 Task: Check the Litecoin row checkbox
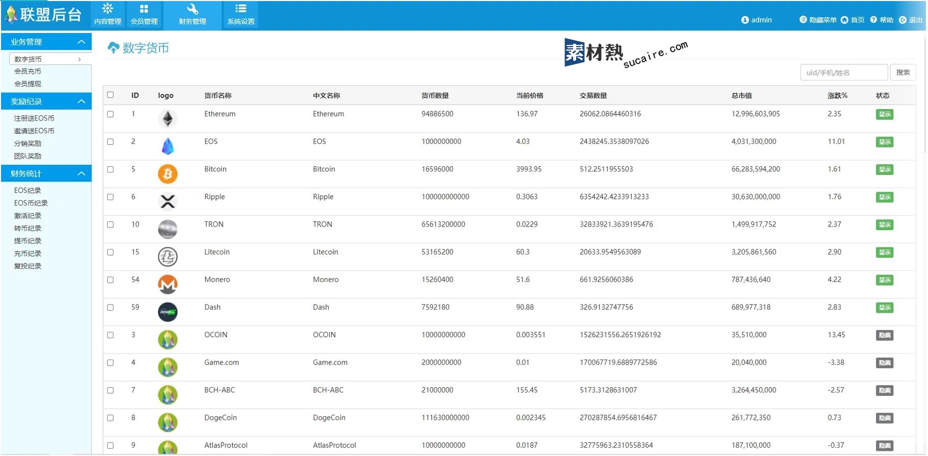click(110, 252)
